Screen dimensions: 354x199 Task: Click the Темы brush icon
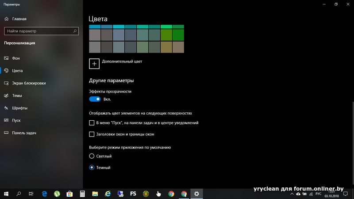6,96
